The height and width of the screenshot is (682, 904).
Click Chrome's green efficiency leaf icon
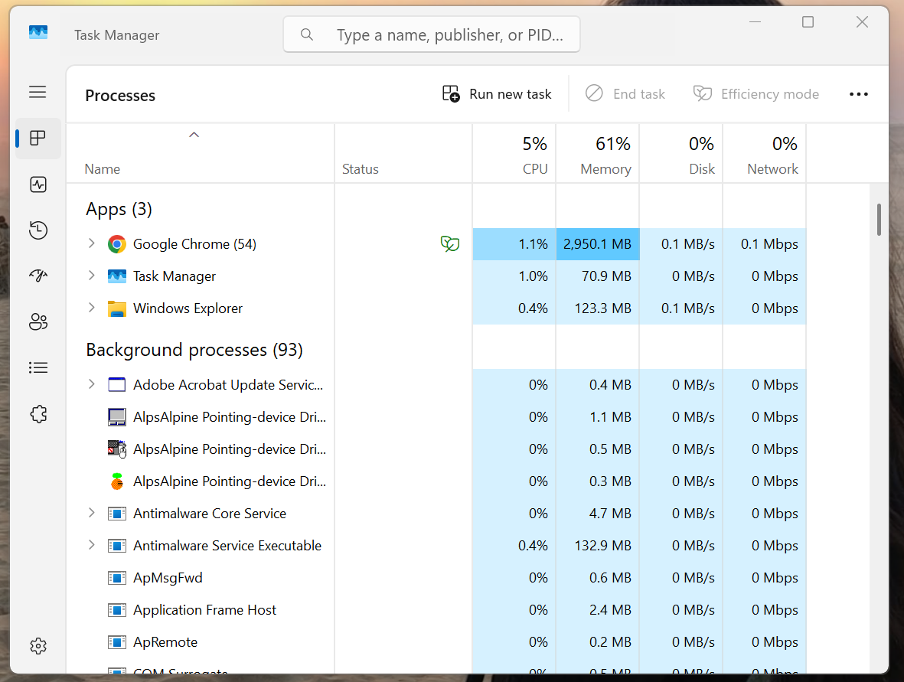tap(450, 244)
